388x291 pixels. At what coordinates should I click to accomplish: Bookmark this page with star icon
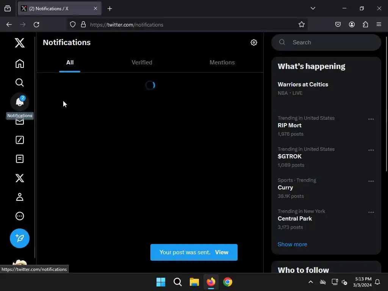(301, 25)
